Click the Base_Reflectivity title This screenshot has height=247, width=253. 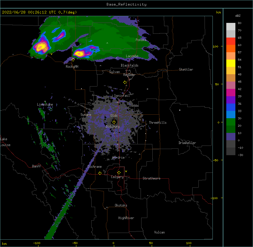point(126,4)
